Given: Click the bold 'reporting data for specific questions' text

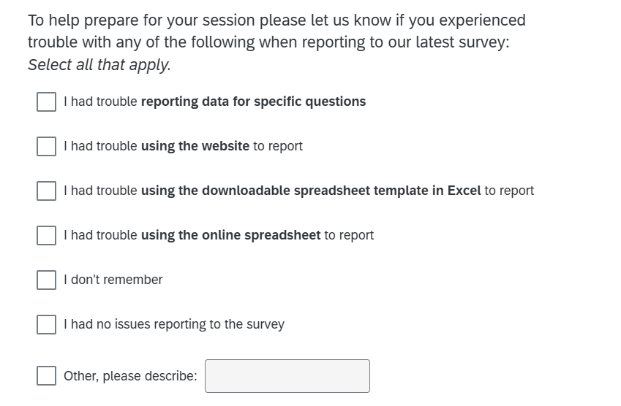Looking at the screenshot, I should [253, 101].
